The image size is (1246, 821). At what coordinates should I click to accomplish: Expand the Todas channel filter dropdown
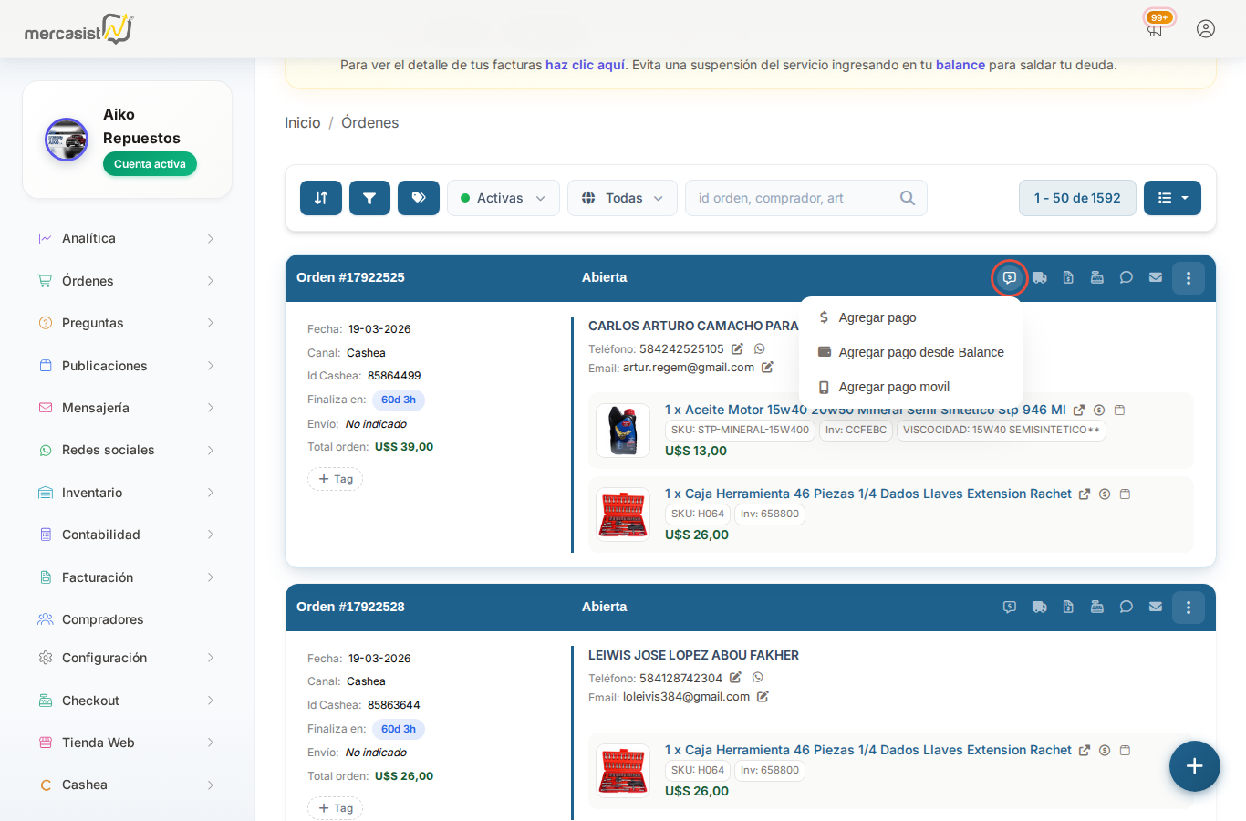(x=622, y=198)
